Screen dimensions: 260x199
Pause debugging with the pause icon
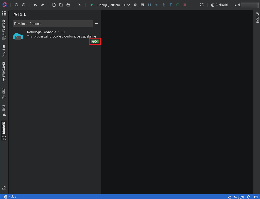click(x=149, y=5)
